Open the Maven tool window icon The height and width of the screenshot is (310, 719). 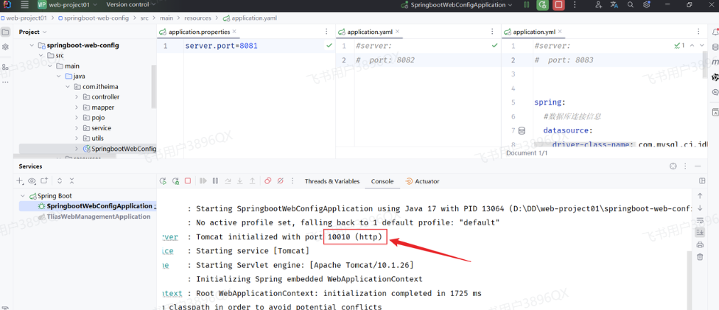tap(715, 62)
